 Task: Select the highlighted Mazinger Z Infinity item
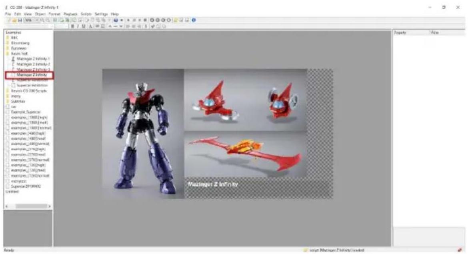tap(32, 75)
